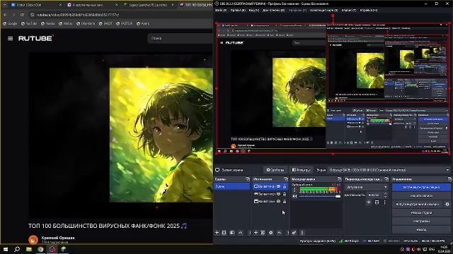This screenshot has height=254, width=453.
Task: Open transitions panel three-dots menu
Action: 384,202
